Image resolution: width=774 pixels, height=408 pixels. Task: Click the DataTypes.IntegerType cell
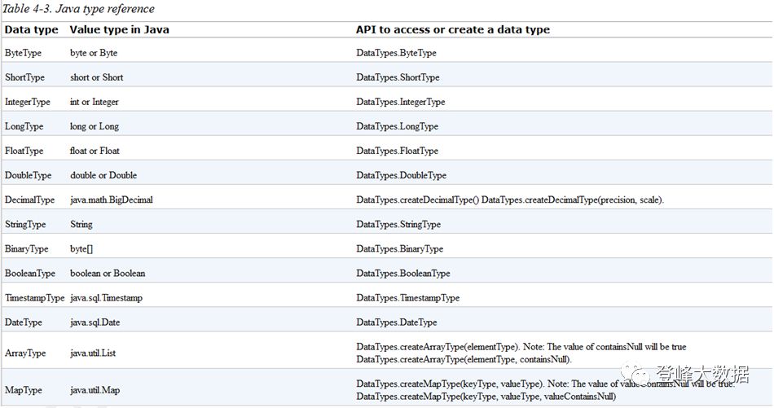click(401, 102)
